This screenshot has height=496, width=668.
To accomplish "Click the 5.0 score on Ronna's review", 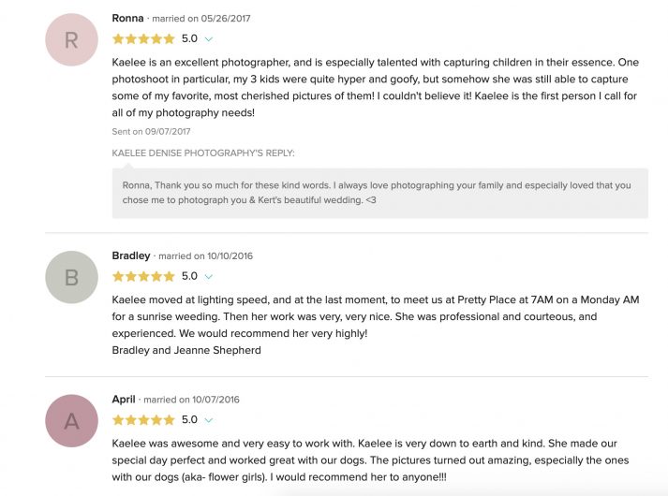I will 189,39.
